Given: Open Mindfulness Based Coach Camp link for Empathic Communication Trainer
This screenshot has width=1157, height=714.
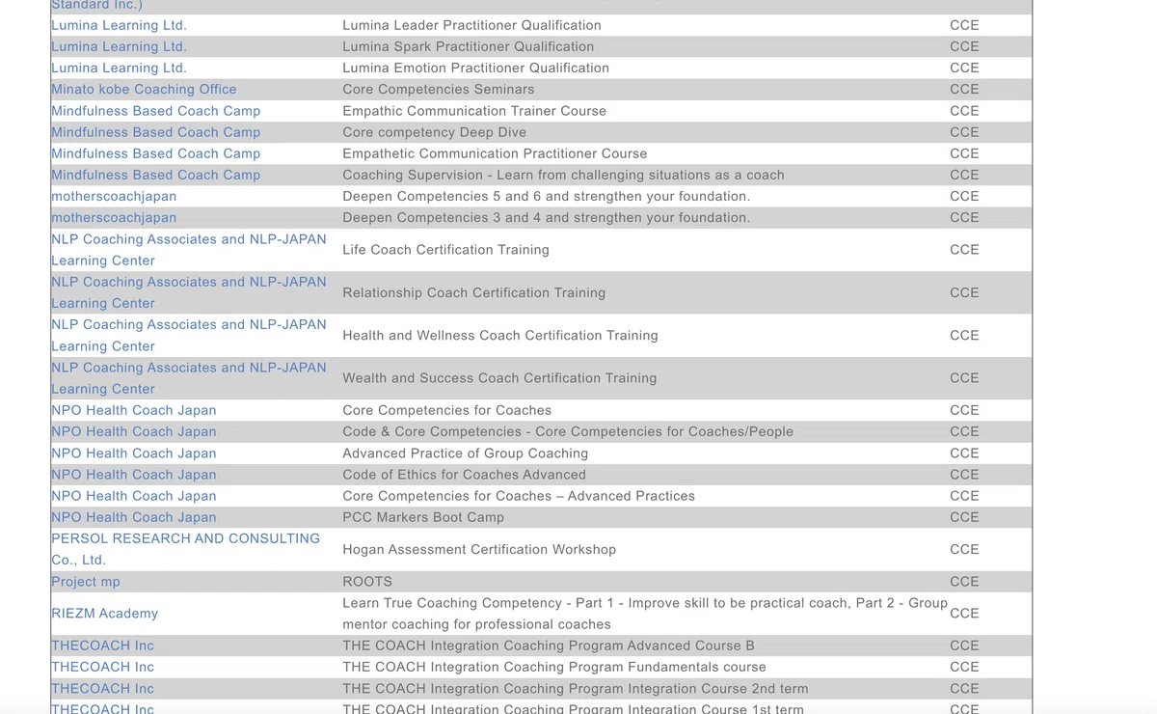Looking at the screenshot, I should pos(156,111).
